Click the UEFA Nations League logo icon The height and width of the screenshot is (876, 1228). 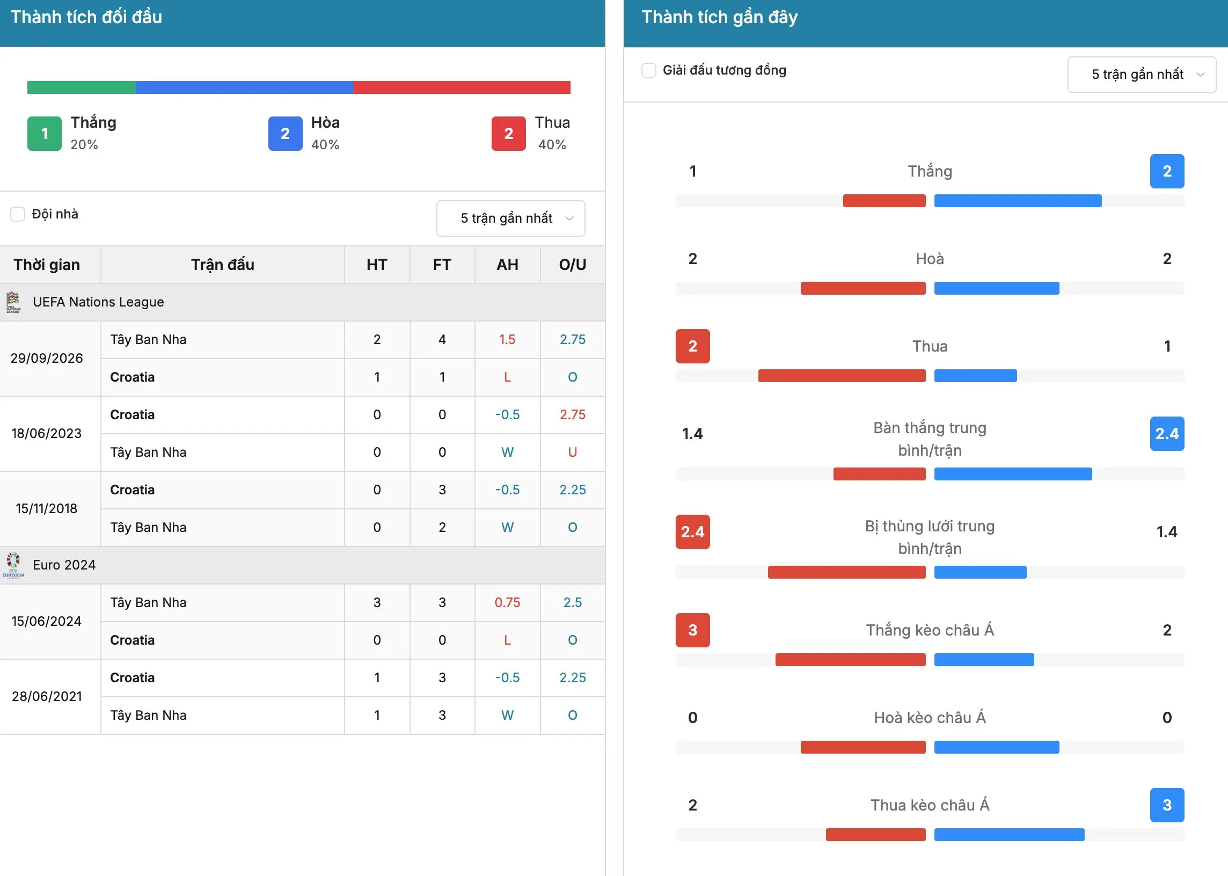click(x=13, y=302)
